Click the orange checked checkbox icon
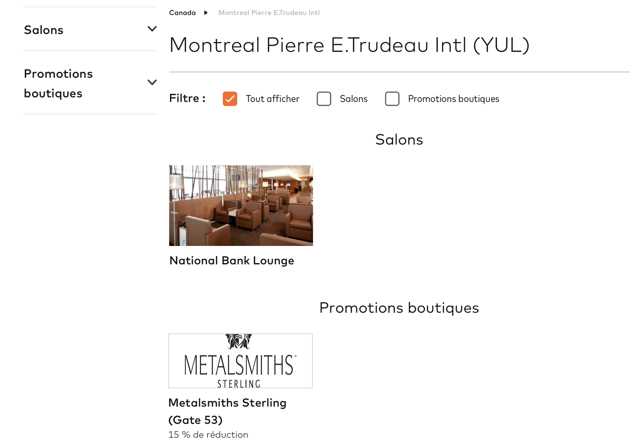The width and height of the screenshot is (641, 442). (230, 98)
